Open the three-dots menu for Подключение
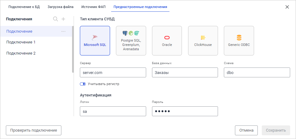 (64, 31)
